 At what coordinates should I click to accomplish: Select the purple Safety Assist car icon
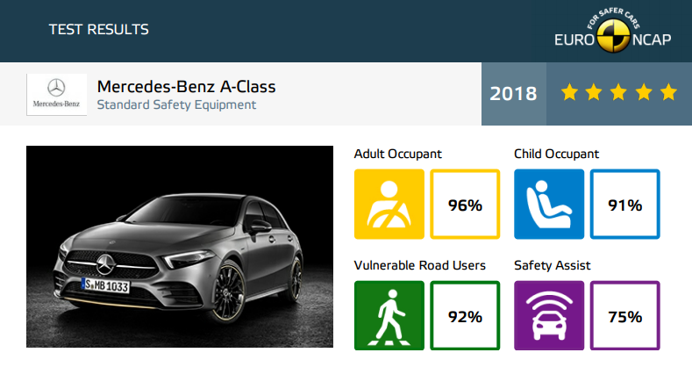click(549, 315)
